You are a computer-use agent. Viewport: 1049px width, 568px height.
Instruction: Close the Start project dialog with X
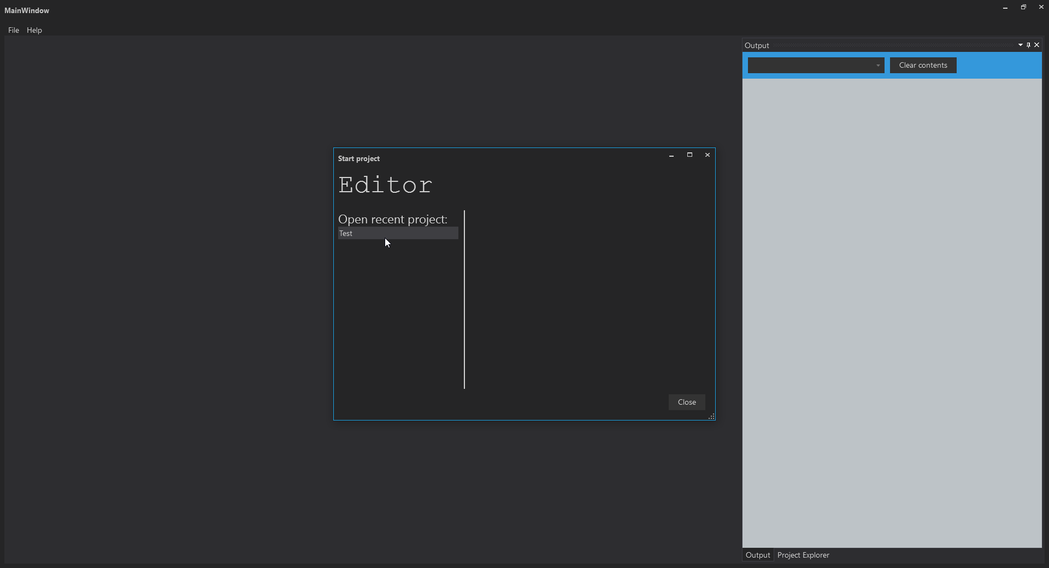pos(708,155)
